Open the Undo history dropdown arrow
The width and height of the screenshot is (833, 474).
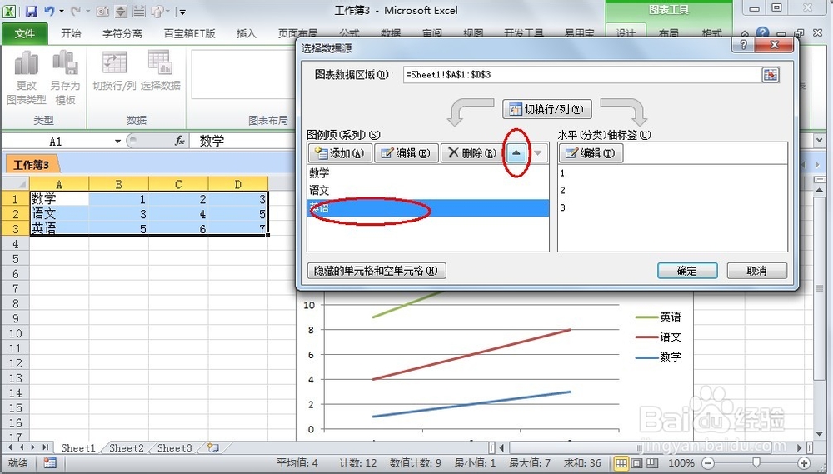(x=62, y=11)
